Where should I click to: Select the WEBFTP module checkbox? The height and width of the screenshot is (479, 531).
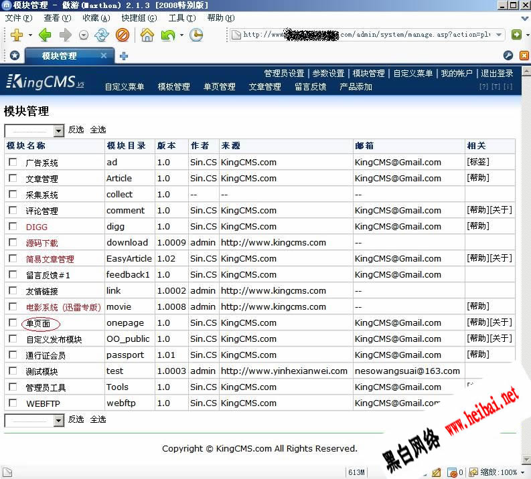[13, 403]
